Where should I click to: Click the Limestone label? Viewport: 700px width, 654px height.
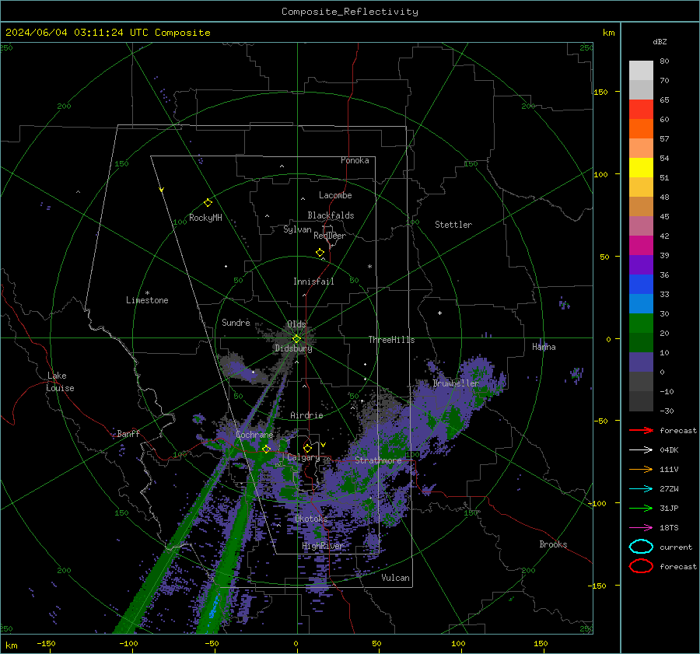pyautogui.click(x=147, y=300)
